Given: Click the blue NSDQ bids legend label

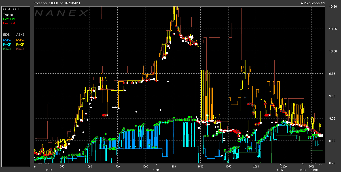Looking at the screenshot, I should 7,40.
